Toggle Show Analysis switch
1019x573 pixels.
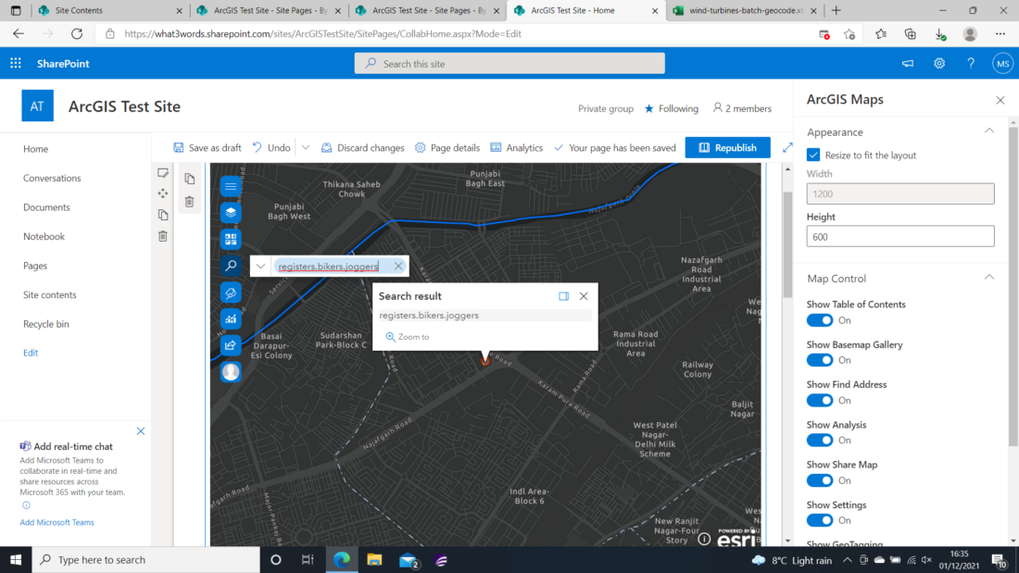click(x=820, y=441)
